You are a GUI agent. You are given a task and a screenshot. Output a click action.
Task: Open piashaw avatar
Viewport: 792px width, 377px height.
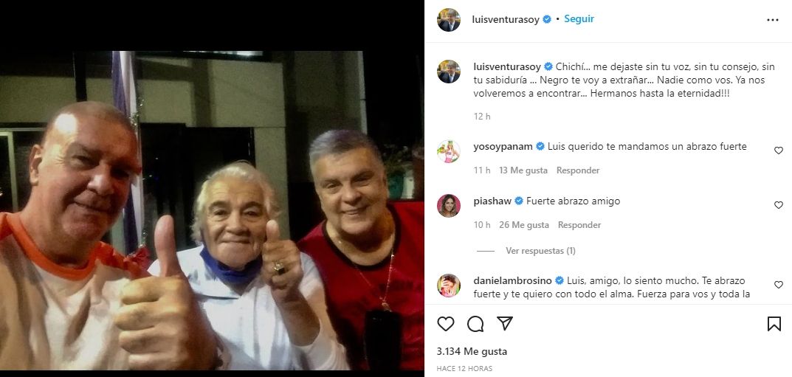pos(449,205)
